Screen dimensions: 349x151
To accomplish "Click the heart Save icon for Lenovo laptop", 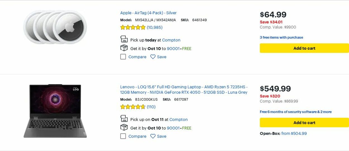I will tap(153, 136).
